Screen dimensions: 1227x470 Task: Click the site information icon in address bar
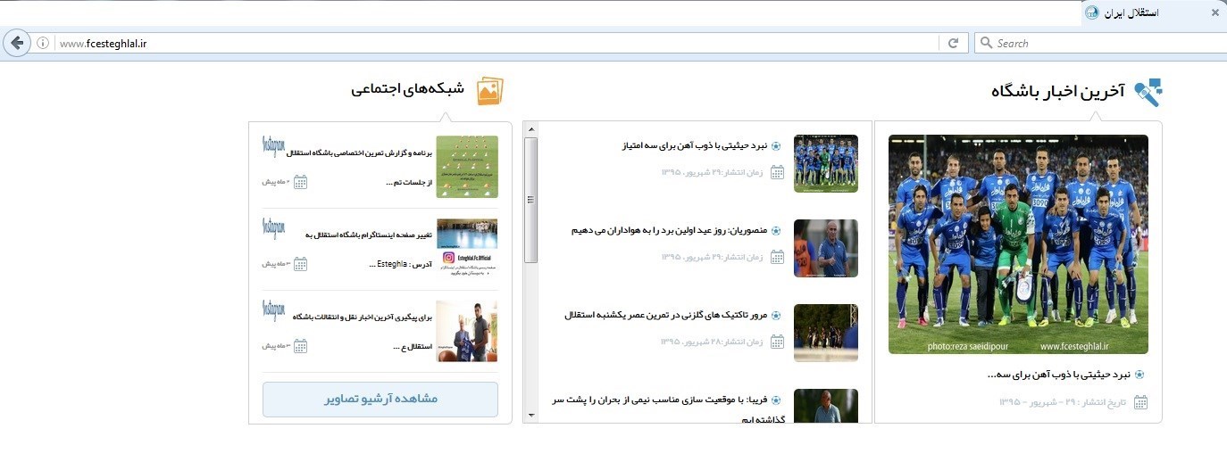pyautogui.click(x=43, y=43)
